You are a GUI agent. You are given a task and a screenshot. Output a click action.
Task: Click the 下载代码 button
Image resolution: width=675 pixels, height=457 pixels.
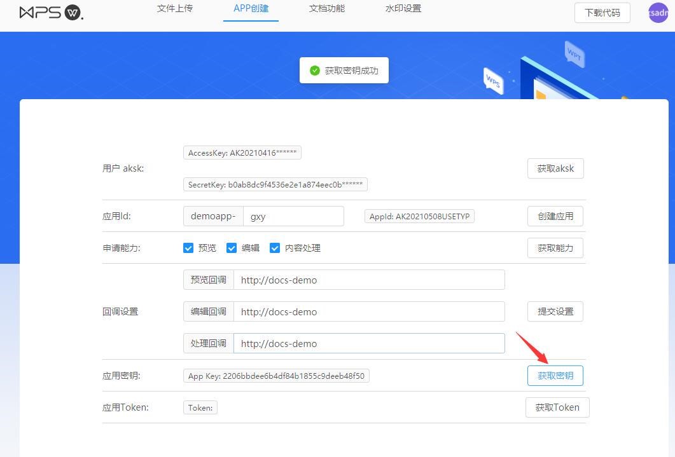[602, 13]
